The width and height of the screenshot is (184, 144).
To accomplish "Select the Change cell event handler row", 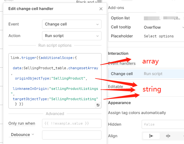I will point(146,74).
